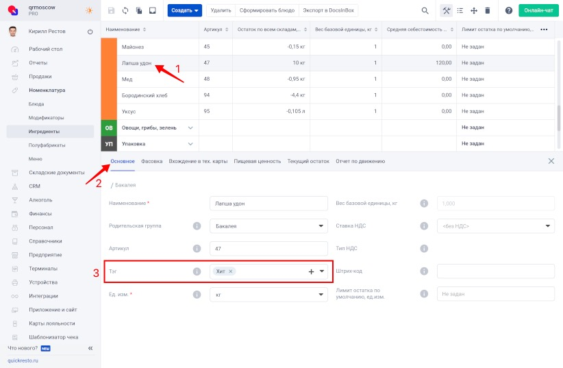Viewport: 563px width, 368px height.
Task: Toggle the sun theme icon
Action: [x=89, y=10]
